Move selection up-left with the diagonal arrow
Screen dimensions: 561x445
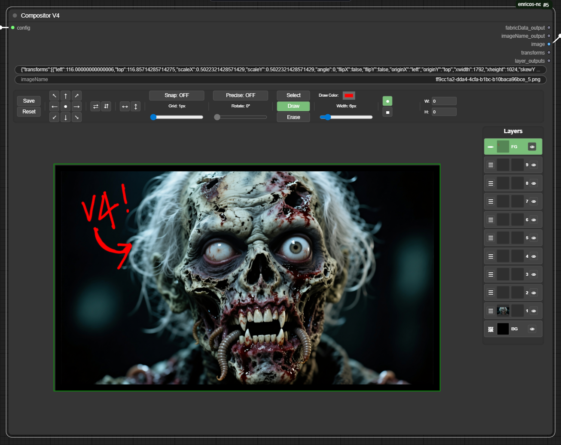pyautogui.click(x=55, y=95)
